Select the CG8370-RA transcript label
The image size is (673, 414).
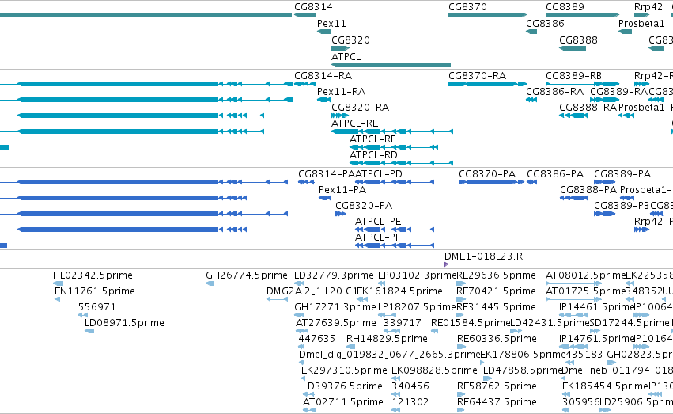click(x=478, y=76)
